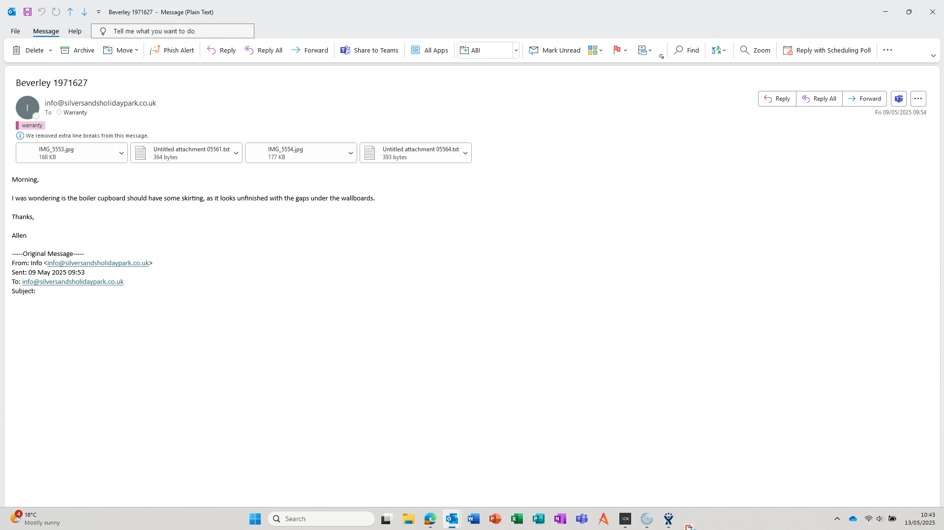Screen dimensions: 944x530
Task: Click Share to Teams button
Action: click(369, 50)
